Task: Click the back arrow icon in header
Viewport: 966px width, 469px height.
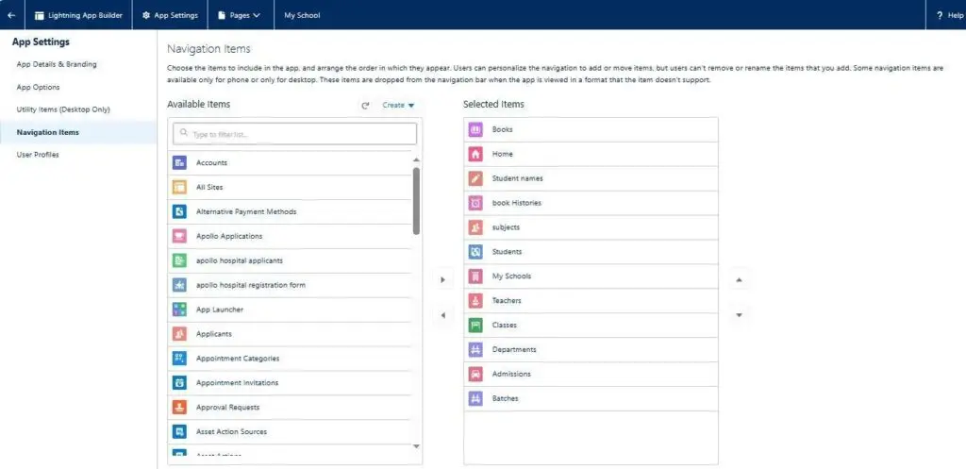Action: point(11,15)
